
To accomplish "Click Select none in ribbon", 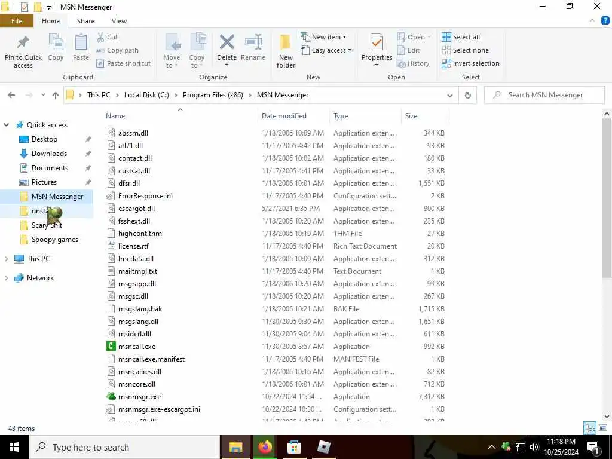I will point(465,50).
